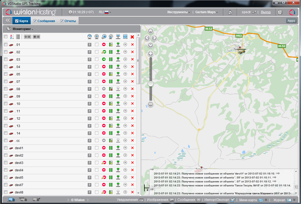Screen dimensions: 301x204
Task: Click the Apps button
Action: click(x=291, y=21)
